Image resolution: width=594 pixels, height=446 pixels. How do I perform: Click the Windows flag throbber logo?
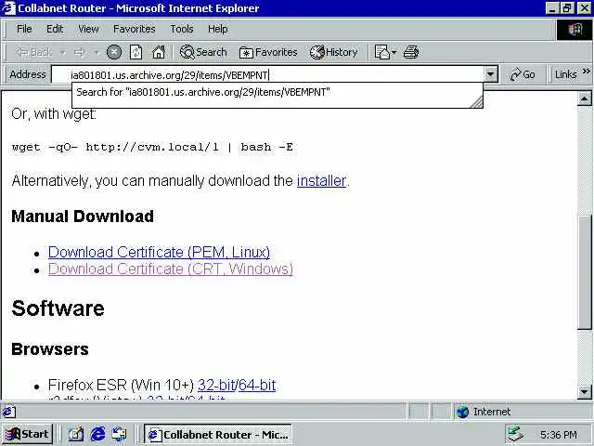(x=575, y=30)
